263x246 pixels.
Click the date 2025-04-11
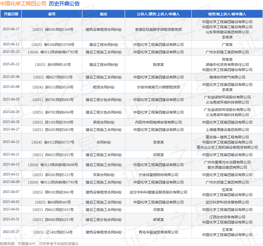(11, 174)
